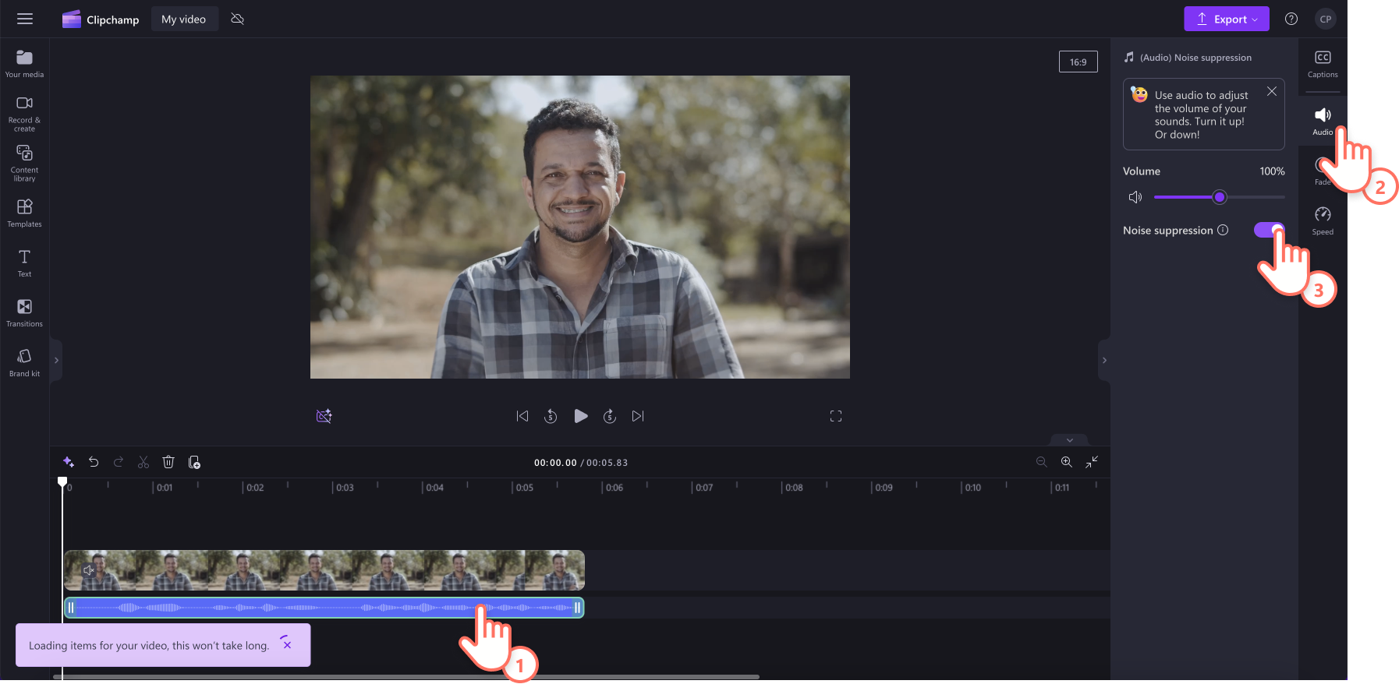Open the Captions panel
Image resolution: width=1399 pixels, height=684 pixels.
1323,65
